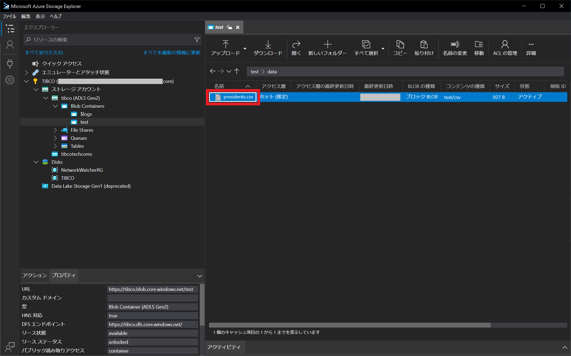This screenshot has height=356, width=571.
Task: Click the horizontal scrollbar of file list
Action: click(350, 325)
